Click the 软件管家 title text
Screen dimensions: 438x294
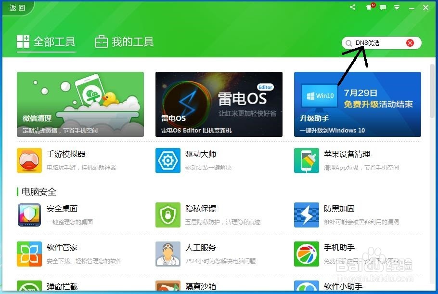coord(62,248)
